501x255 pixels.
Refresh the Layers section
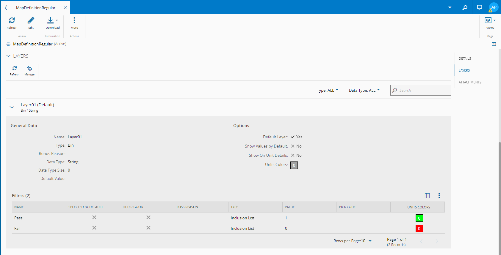point(15,69)
